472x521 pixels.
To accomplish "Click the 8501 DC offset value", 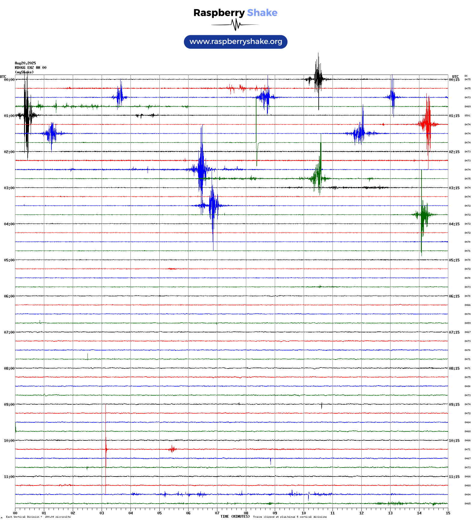I will click(467, 116).
